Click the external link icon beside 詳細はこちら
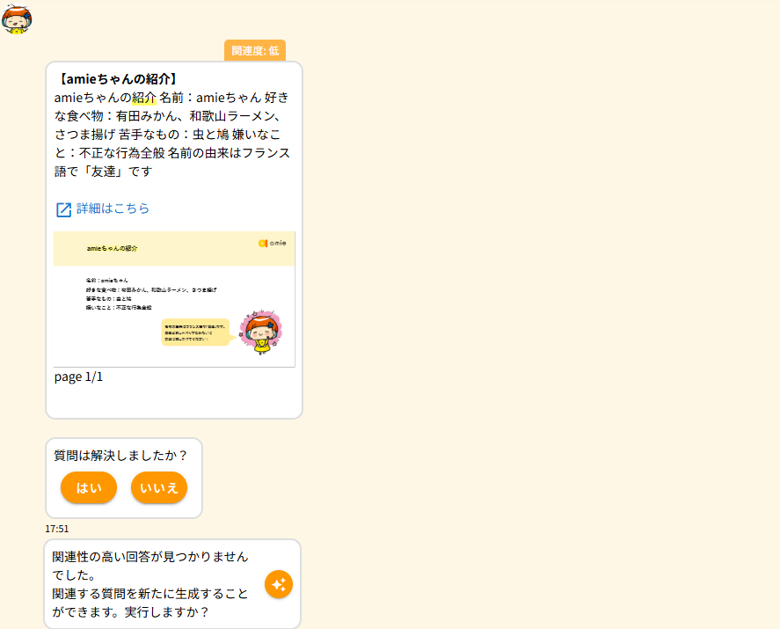The height and width of the screenshot is (629, 780). [x=63, y=209]
